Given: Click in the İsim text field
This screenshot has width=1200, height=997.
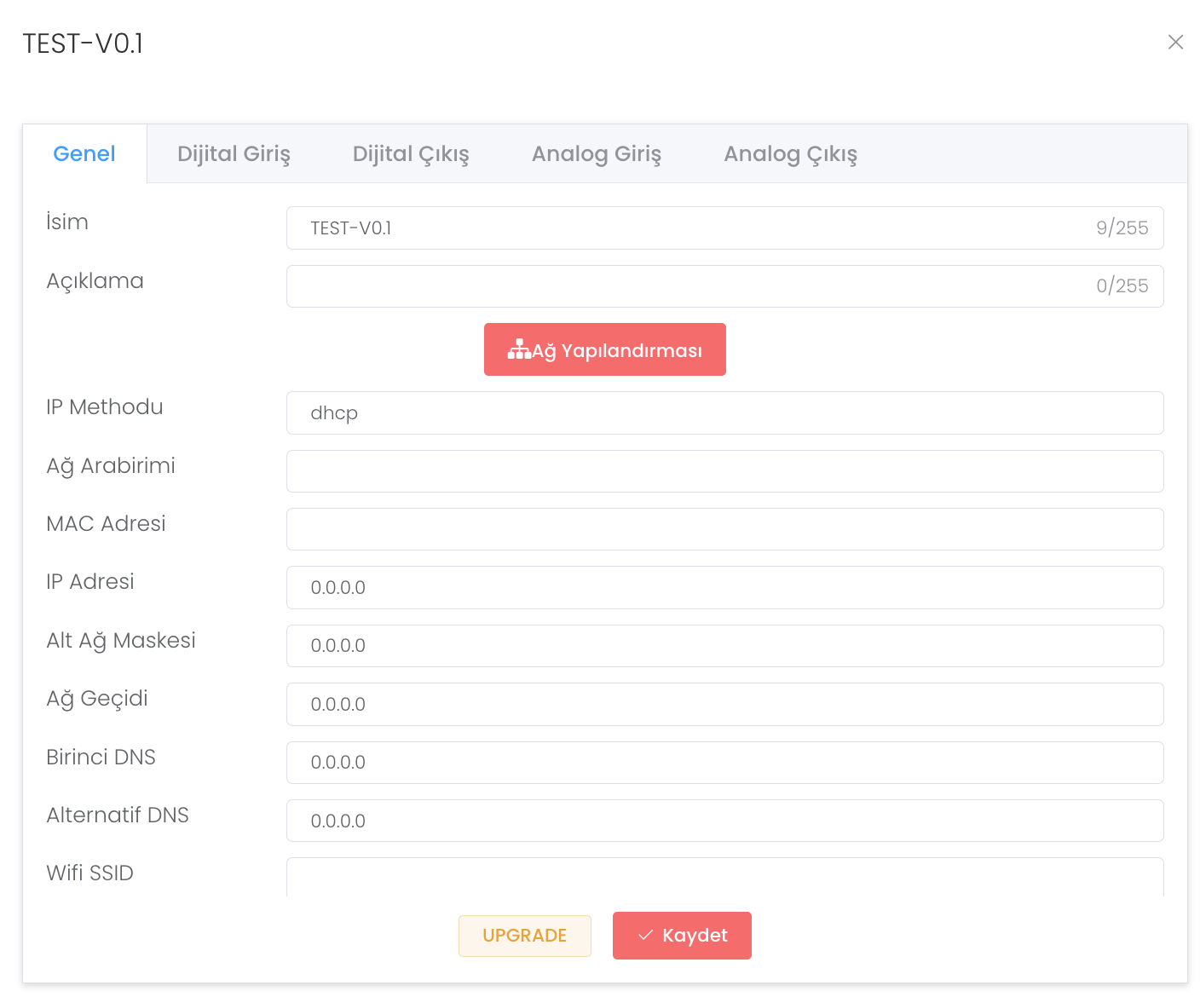Looking at the screenshot, I should tap(690, 228).
